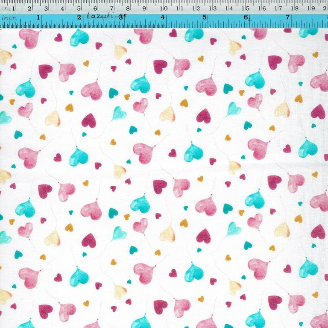The width and height of the screenshot is (328, 328).
Task: Click the handwritten "lazuli.sk" text on blue ruler
Action: pyautogui.click(x=106, y=16)
